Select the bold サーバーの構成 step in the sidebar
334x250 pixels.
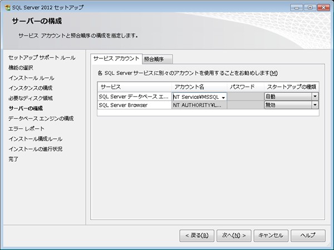tap(26, 108)
